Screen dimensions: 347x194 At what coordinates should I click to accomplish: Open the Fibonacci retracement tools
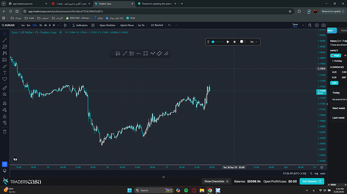(5, 47)
